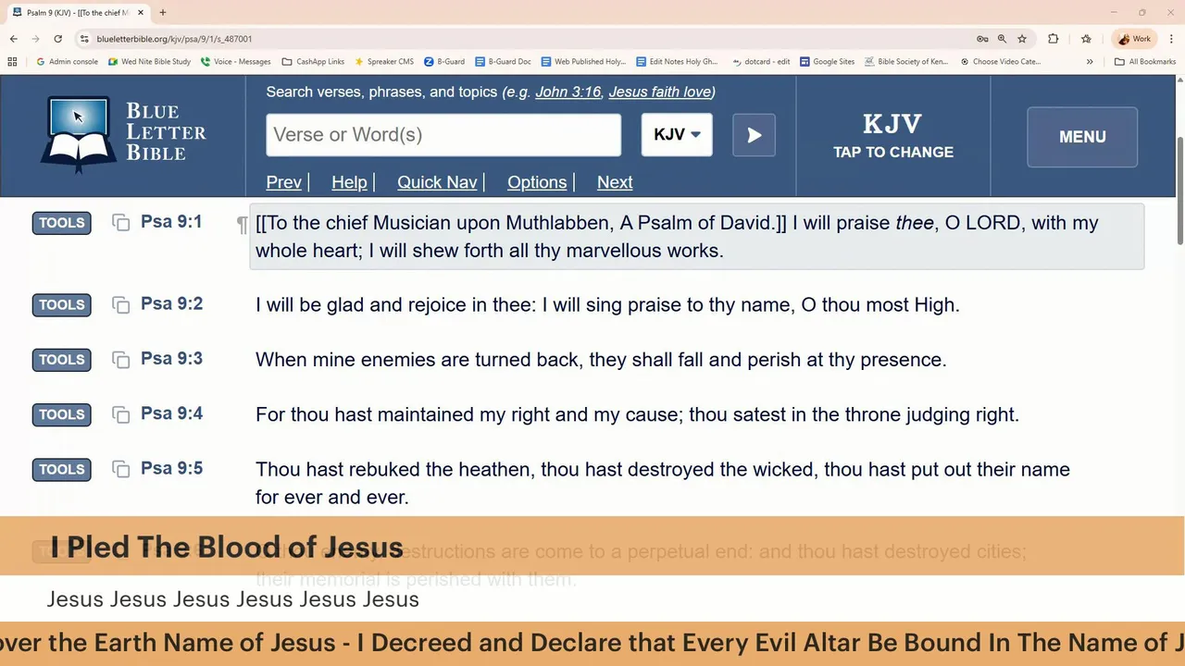
Task: Copy verse Psa 9:2 with copy icon
Action: click(x=120, y=305)
